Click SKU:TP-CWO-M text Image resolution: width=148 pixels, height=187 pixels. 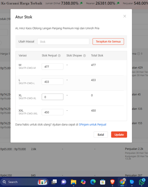(x=27, y=68)
